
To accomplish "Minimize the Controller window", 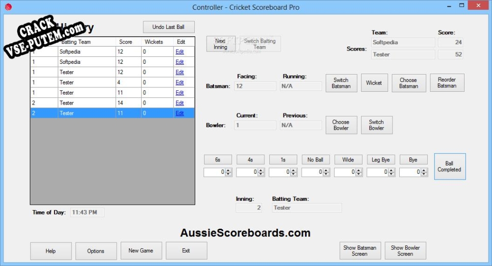I will (449, 6).
